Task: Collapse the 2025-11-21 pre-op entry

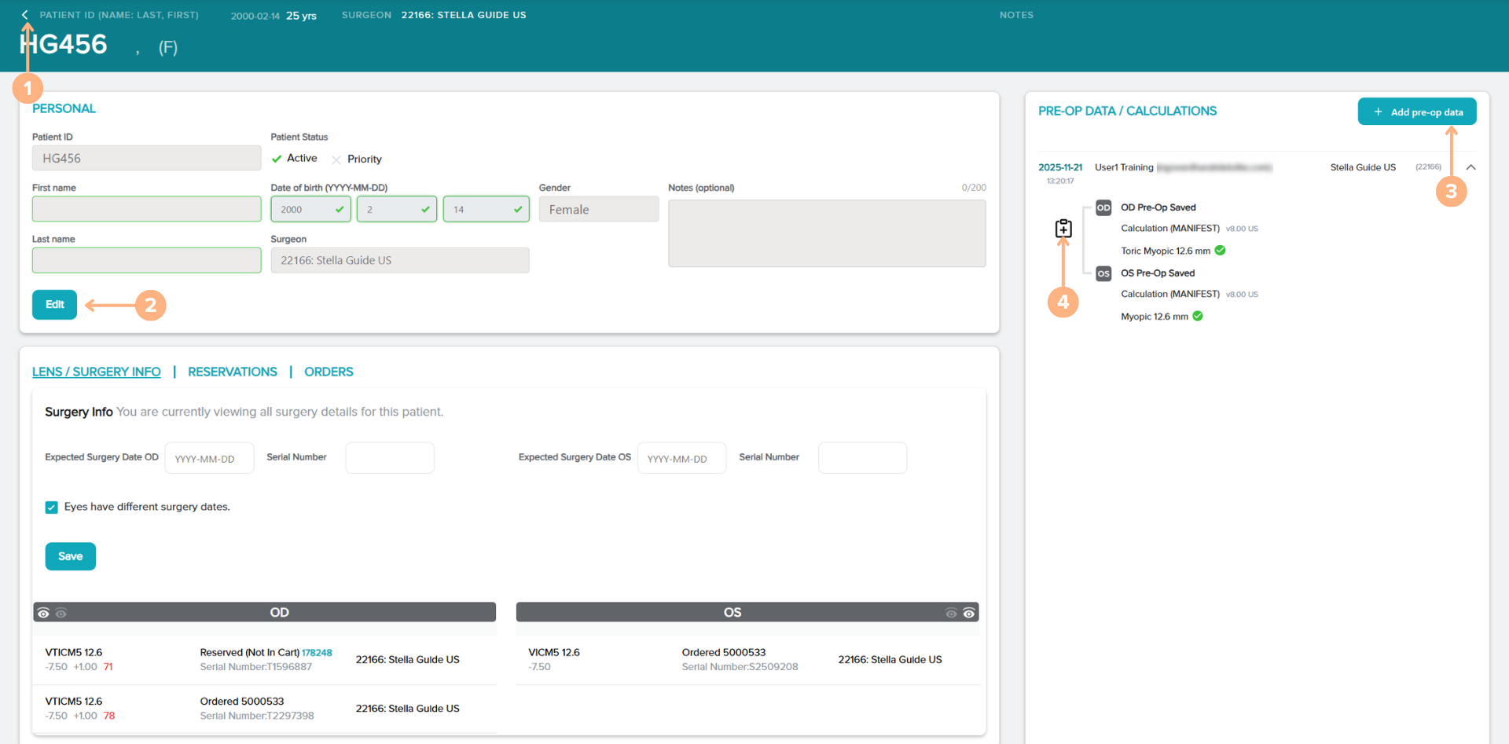Action: 1470,167
